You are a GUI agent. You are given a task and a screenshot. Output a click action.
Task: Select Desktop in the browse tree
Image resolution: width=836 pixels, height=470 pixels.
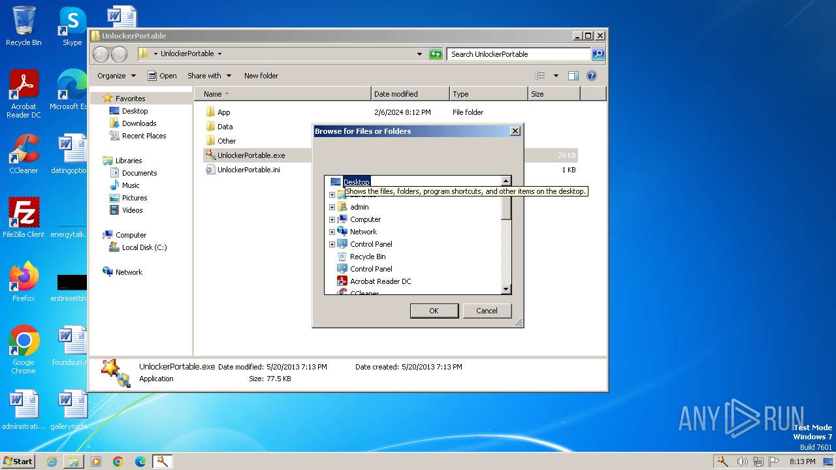357,181
